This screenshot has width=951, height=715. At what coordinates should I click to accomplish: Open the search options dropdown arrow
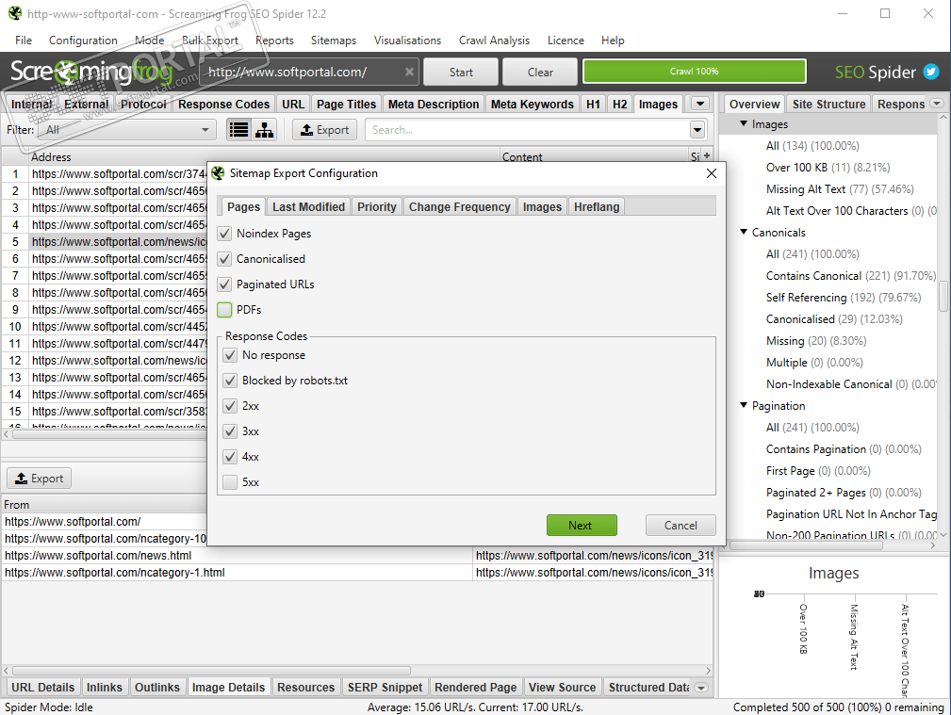pos(697,130)
